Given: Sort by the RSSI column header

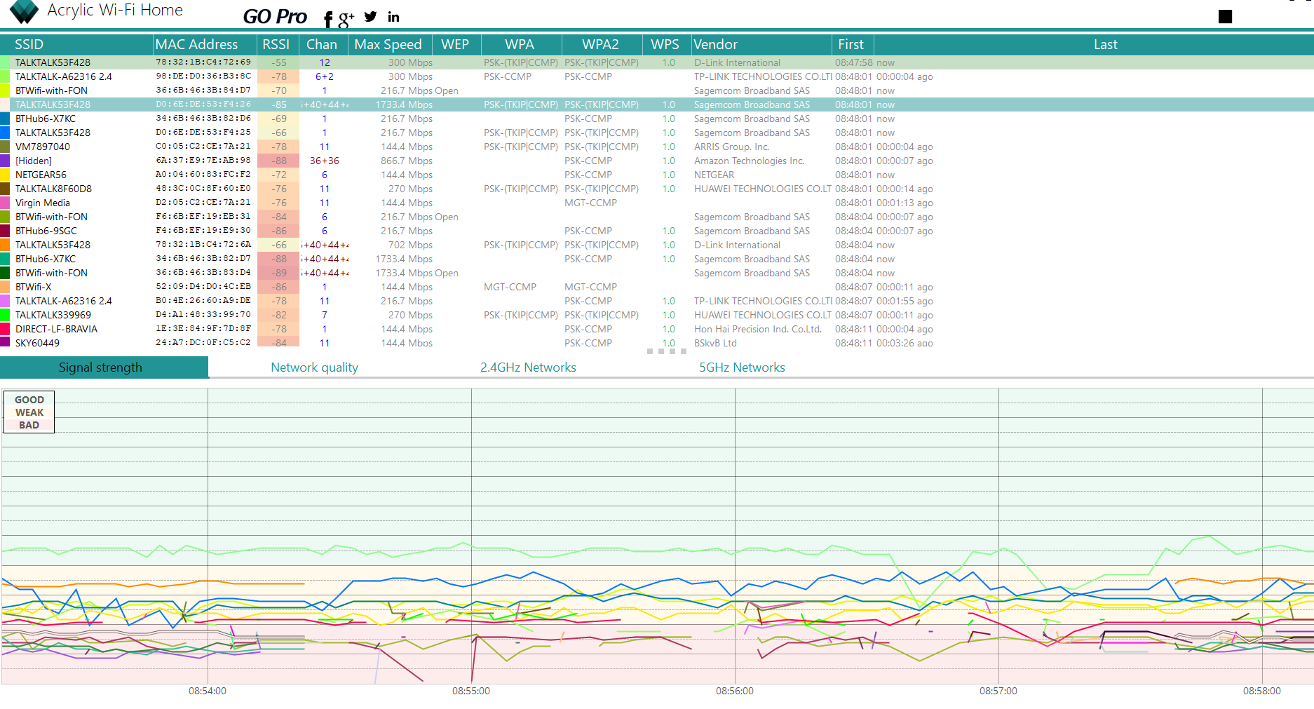Looking at the screenshot, I should [x=278, y=44].
